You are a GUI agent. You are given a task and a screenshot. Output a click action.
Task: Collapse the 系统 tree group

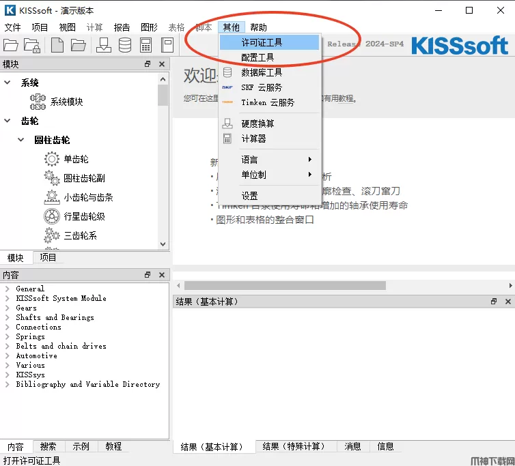click(8, 83)
